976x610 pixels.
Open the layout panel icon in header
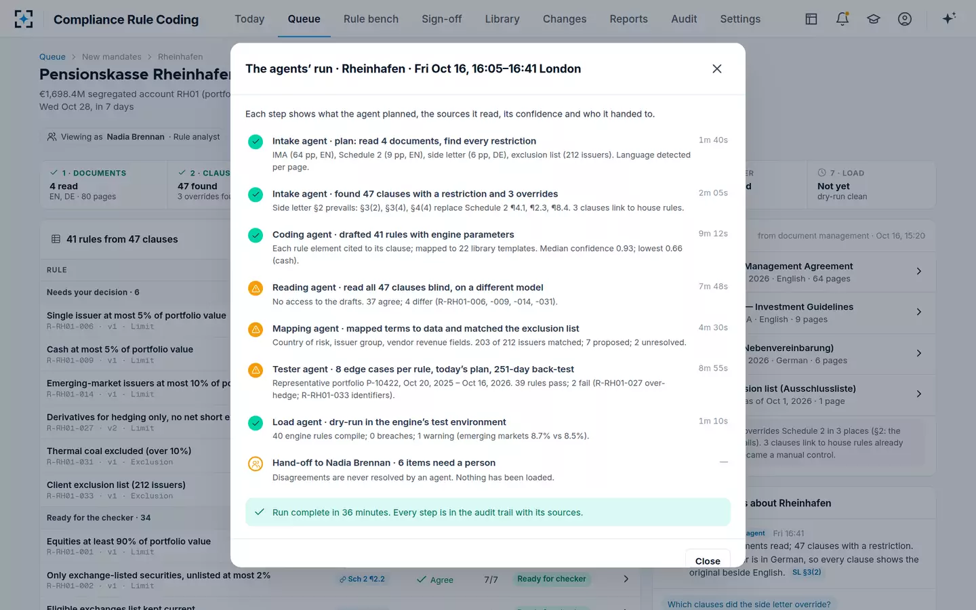(x=811, y=19)
